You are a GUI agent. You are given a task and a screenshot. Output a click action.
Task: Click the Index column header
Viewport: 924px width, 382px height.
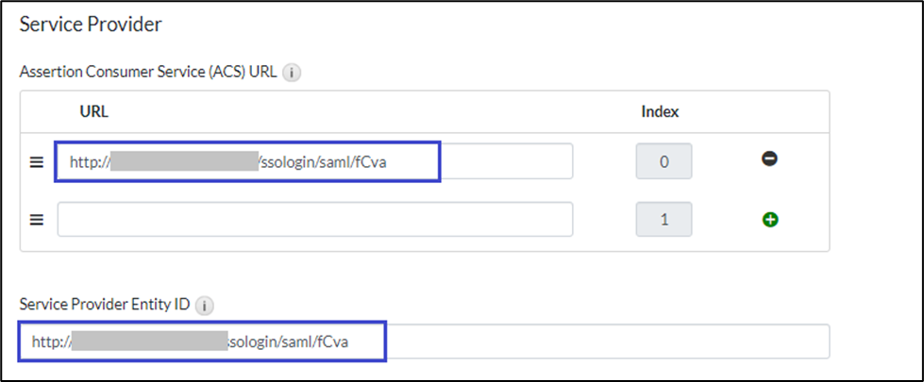(x=660, y=111)
